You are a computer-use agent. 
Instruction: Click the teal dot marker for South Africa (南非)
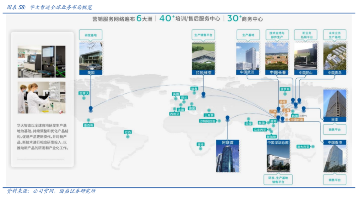click(201, 149)
